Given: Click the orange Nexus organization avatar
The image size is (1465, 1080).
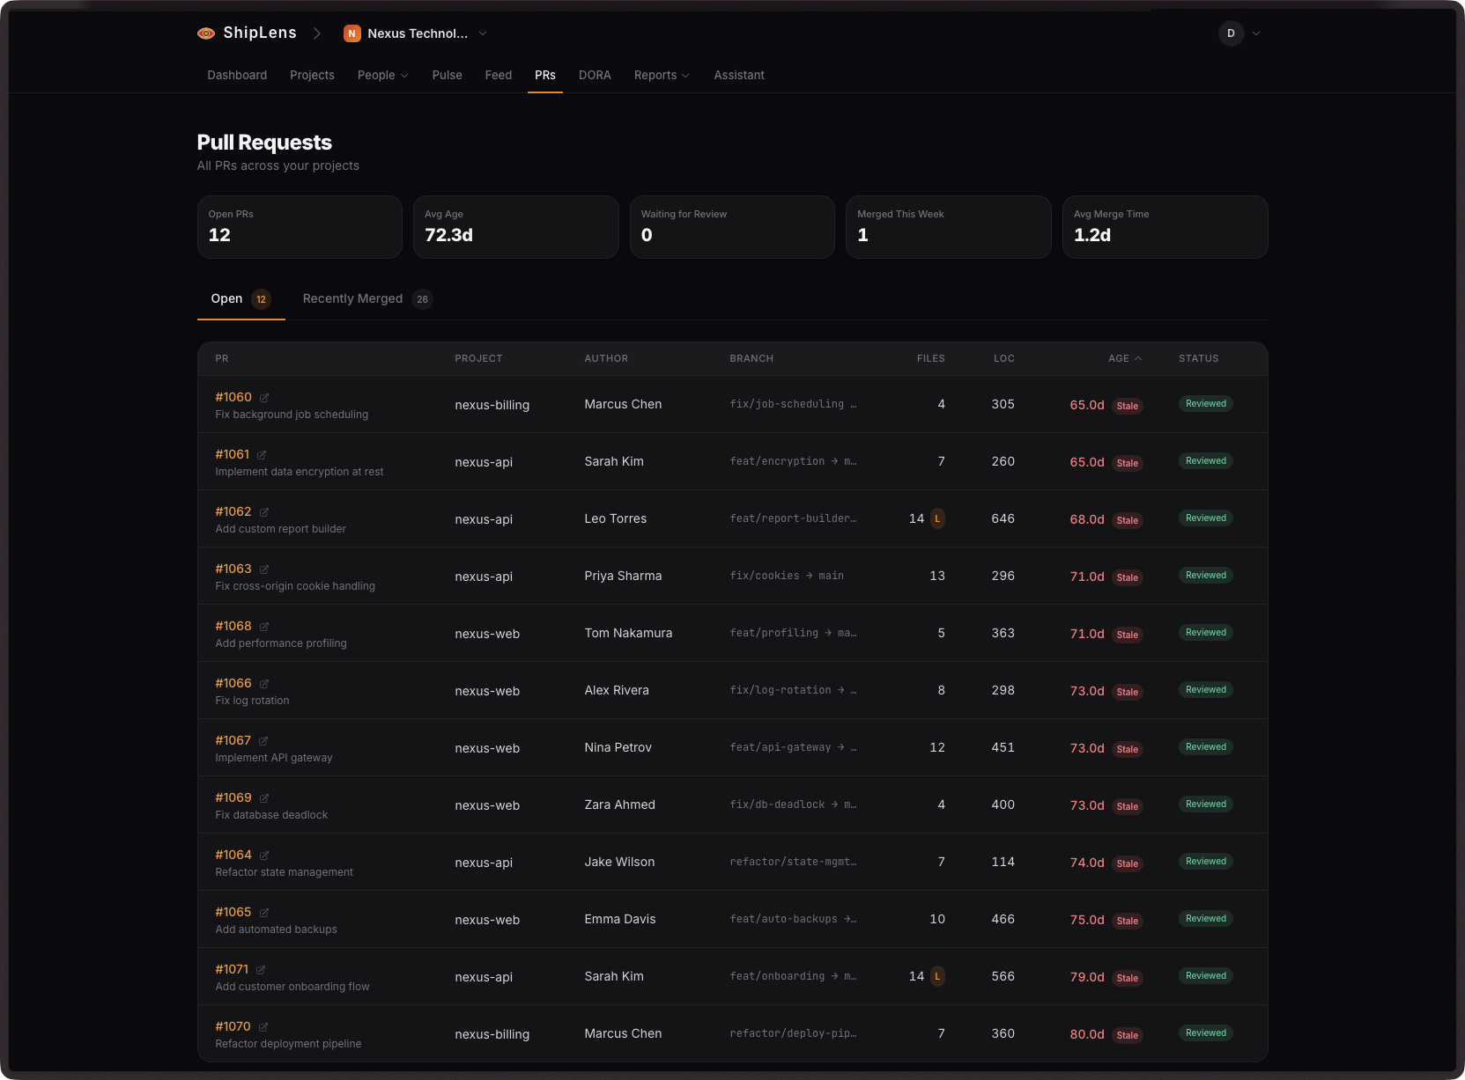Looking at the screenshot, I should pos(352,33).
